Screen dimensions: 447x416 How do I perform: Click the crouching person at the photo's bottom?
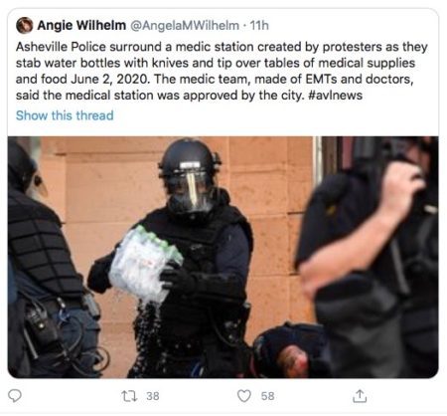(x=288, y=351)
